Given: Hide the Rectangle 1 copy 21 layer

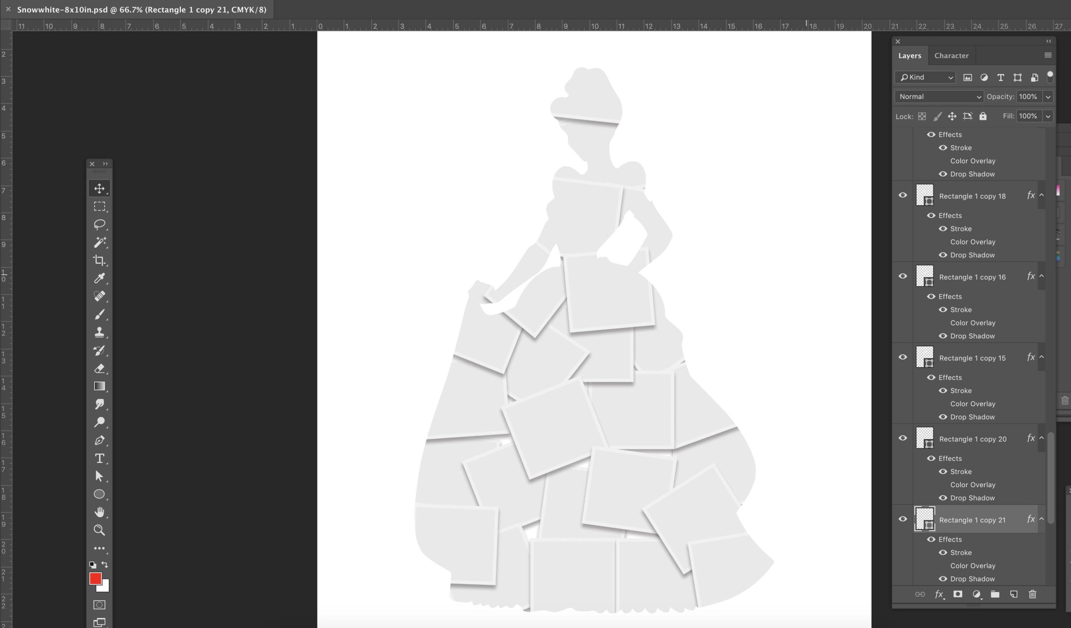Looking at the screenshot, I should [x=903, y=519].
